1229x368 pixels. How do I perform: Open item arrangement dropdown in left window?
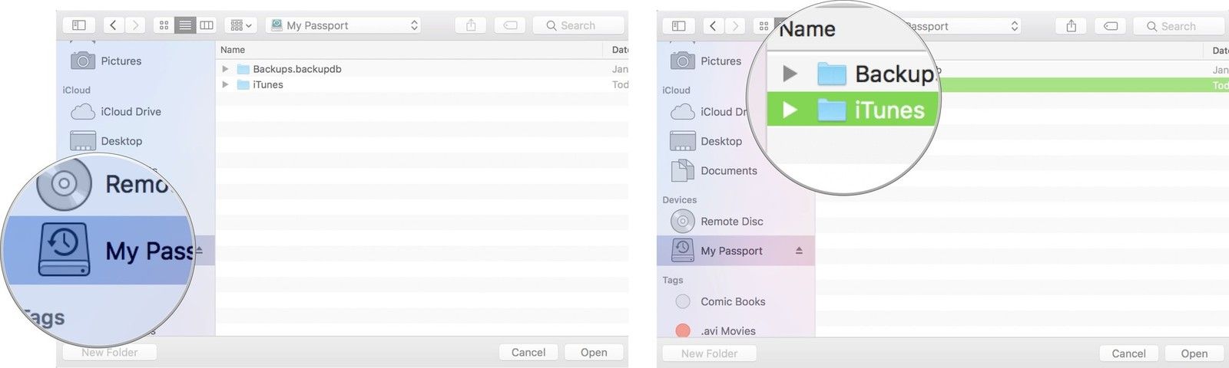tap(241, 25)
